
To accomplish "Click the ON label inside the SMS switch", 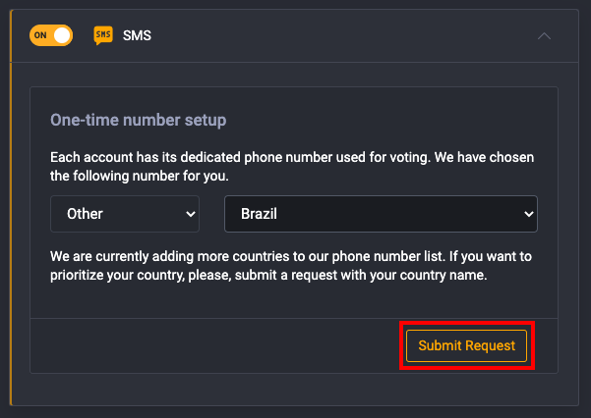I will tap(40, 35).
